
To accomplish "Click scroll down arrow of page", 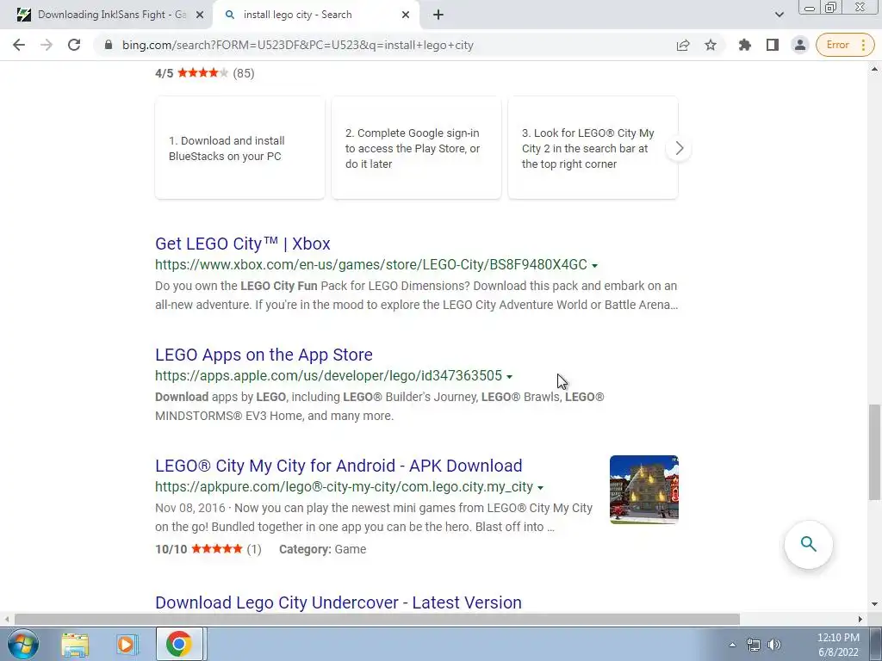I will (x=875, y=605).
